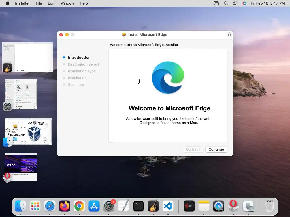Click the disabled Go Back button
Image resolution: width=290 pixels, height=217 pixels.
[193, 149]
